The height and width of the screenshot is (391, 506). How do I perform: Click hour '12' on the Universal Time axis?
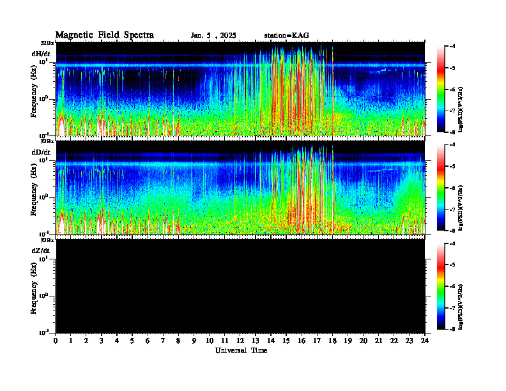pos(240,341)
